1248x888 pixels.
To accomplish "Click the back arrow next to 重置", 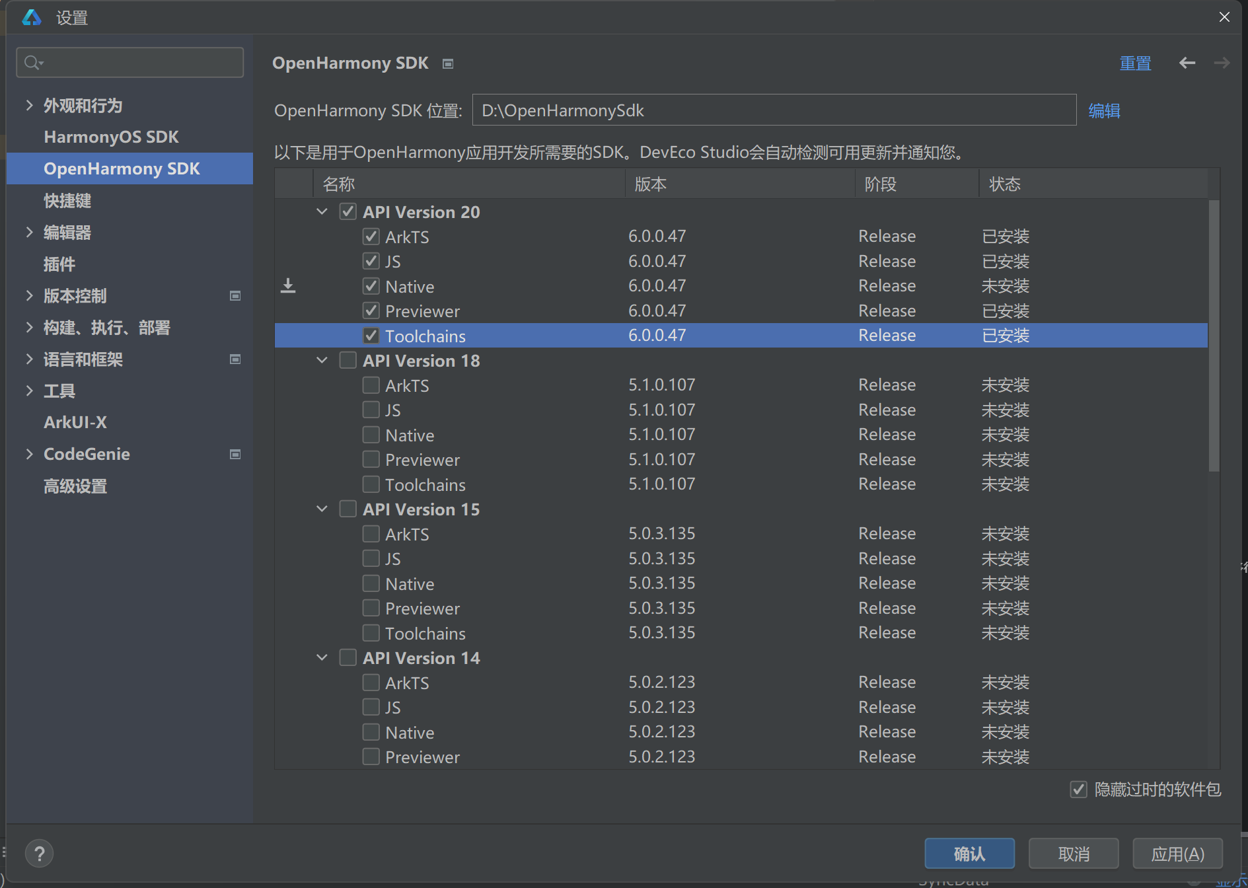I will coord(1187,63).
